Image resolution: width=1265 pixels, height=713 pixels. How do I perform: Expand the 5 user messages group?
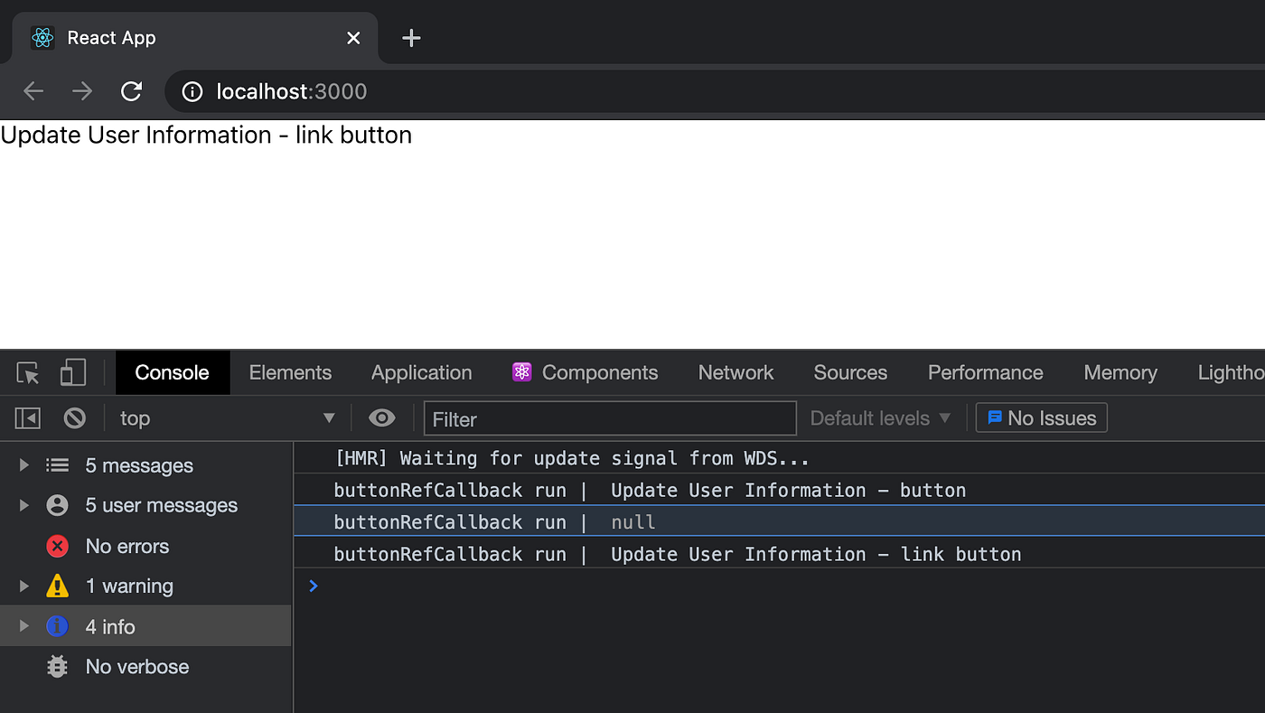tap(24, 505)
